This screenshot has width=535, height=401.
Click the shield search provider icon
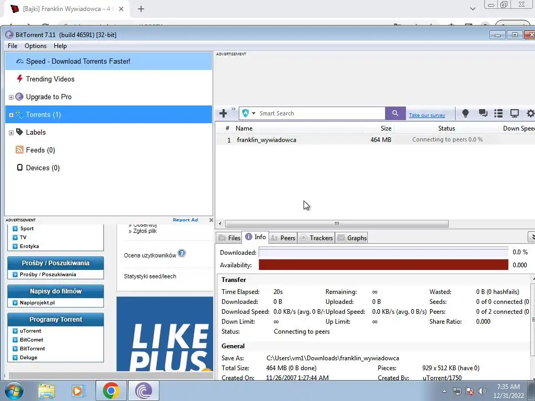click(x=246, y=113)
